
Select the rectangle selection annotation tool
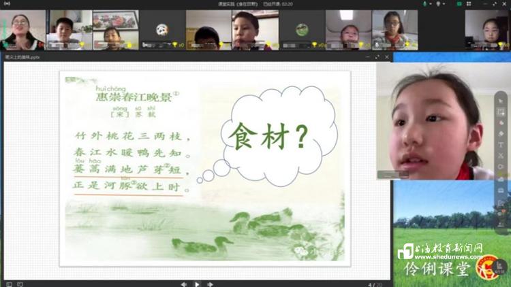501,112
